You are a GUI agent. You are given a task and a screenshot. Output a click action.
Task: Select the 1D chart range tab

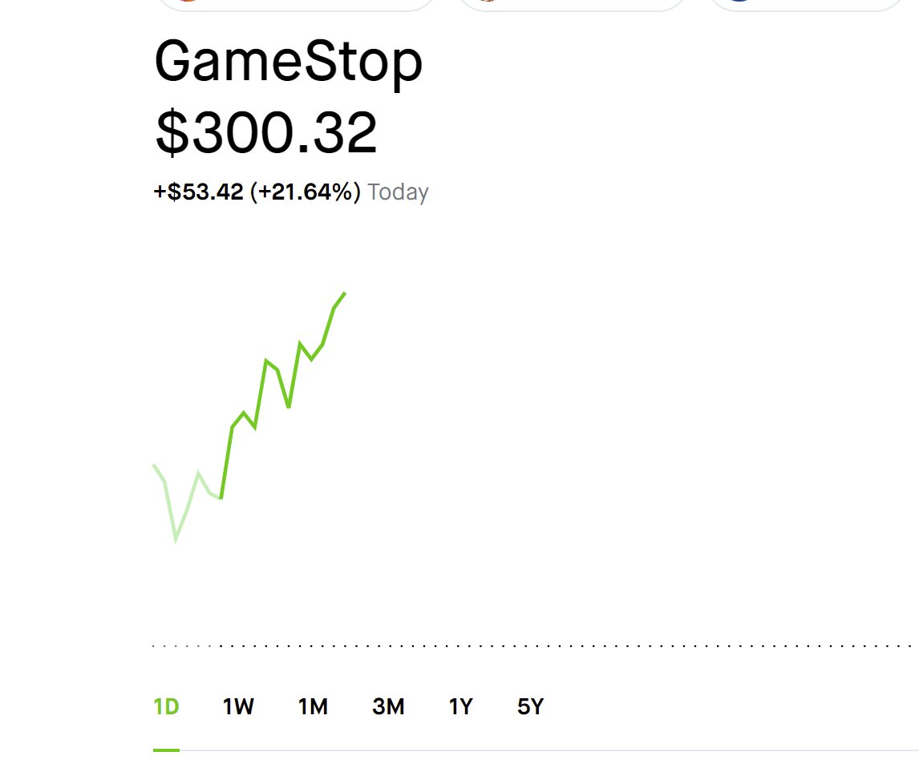tap(166, 706)
